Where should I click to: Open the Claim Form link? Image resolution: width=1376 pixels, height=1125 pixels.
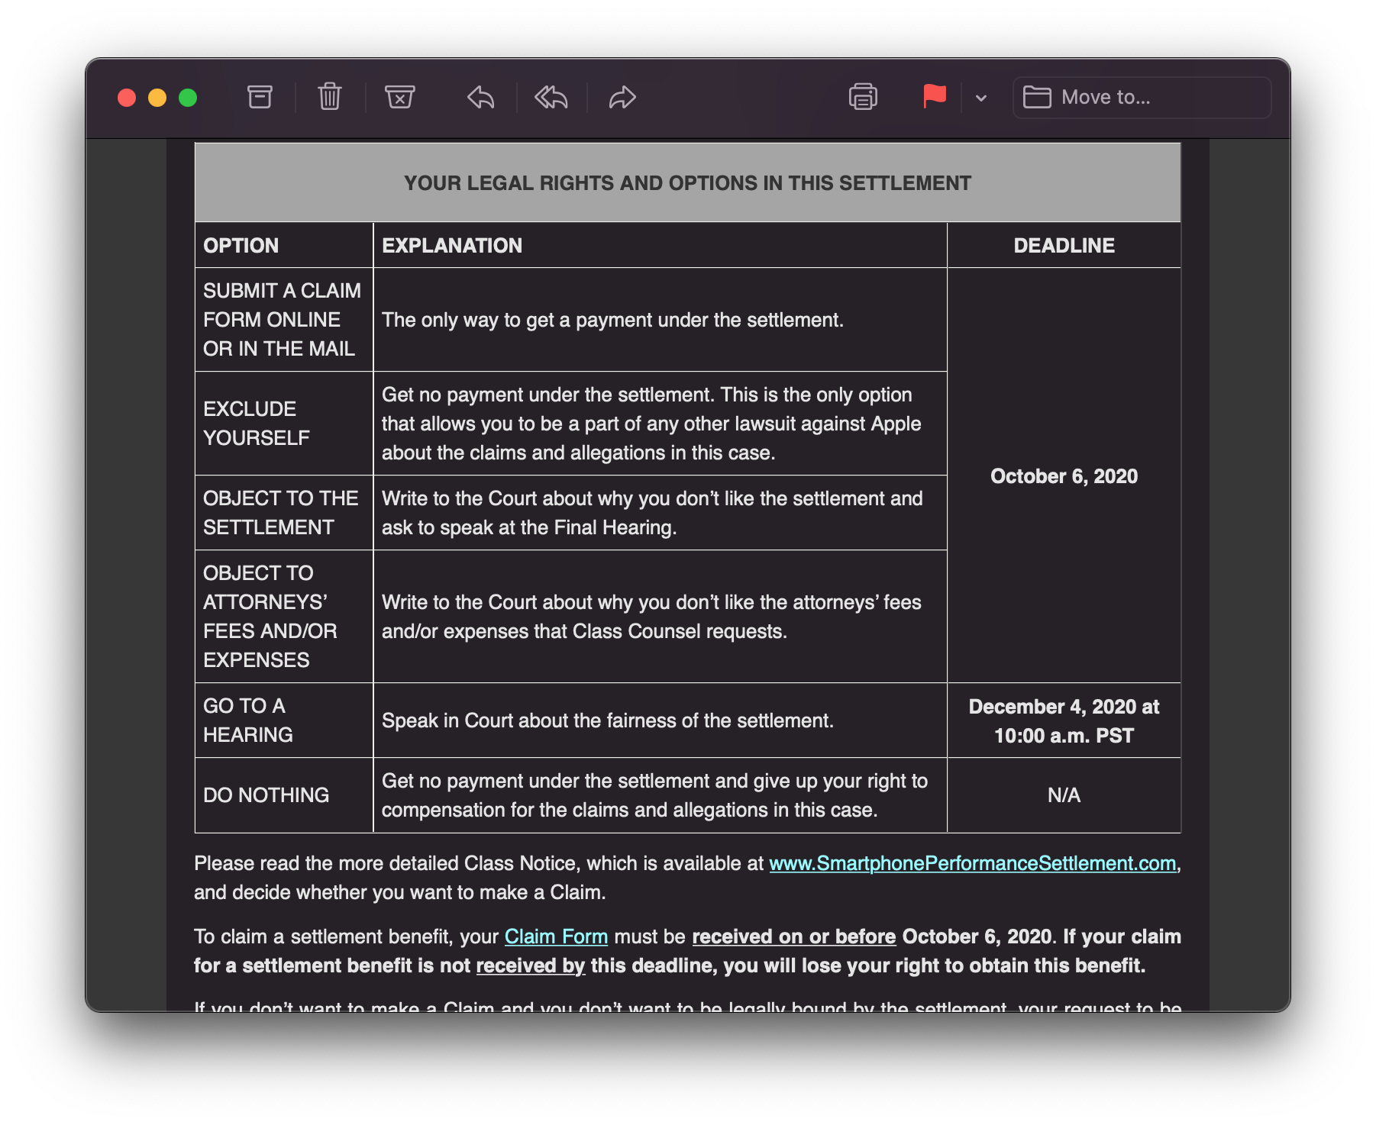pos(556,936)
